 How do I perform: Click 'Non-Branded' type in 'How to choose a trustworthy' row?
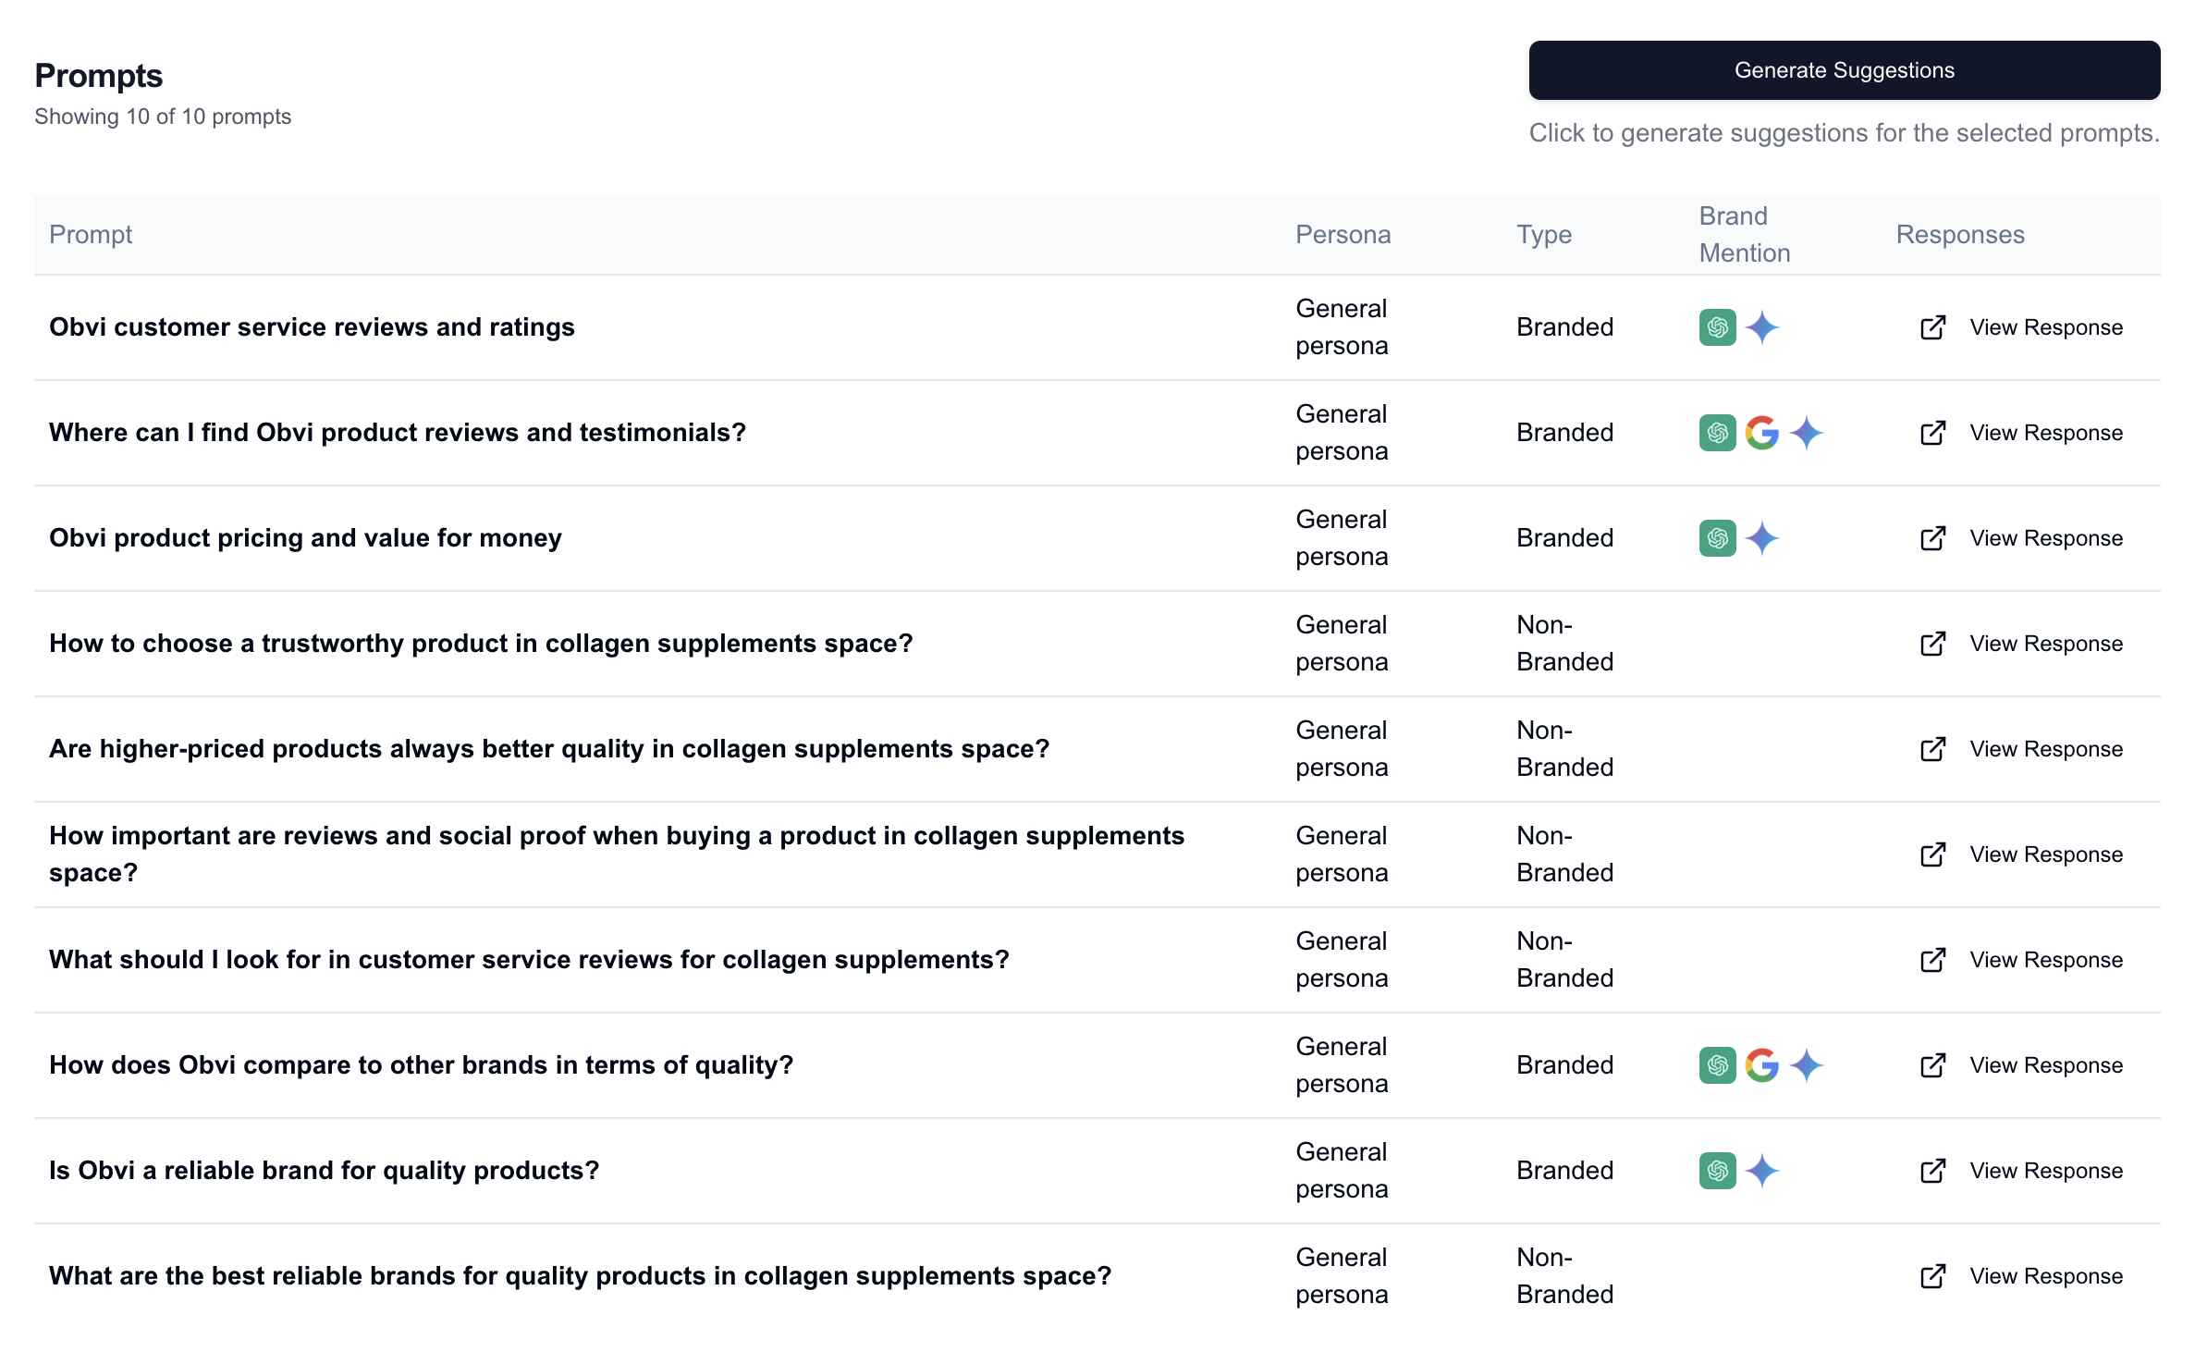coord(1564,644)
